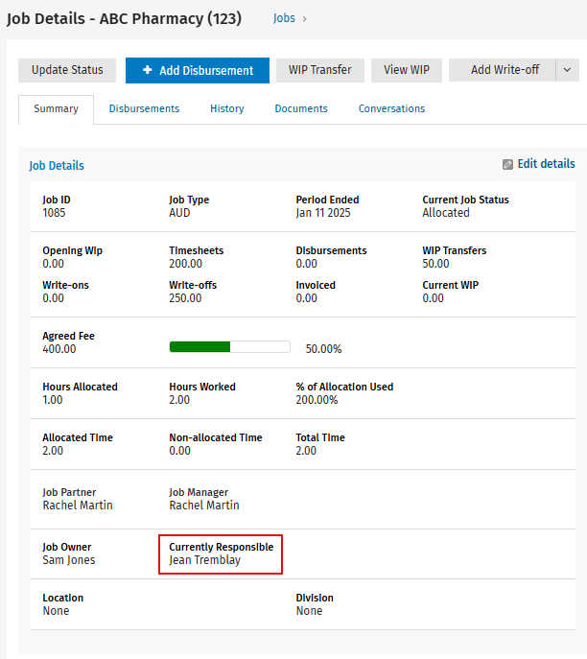The image size is (587, 659).
Task: Click the pencil icon beside Edit details
Action: 507,164
